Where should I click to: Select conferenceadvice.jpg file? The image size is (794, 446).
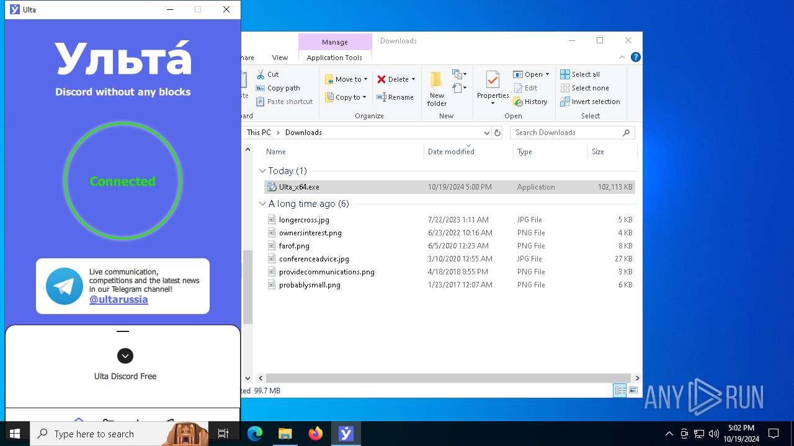[449, 259]
